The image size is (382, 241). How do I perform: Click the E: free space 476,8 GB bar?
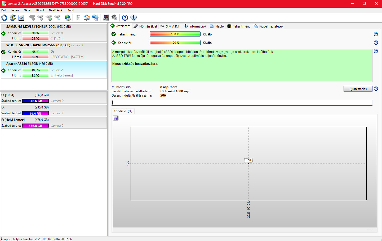point(35,126)
